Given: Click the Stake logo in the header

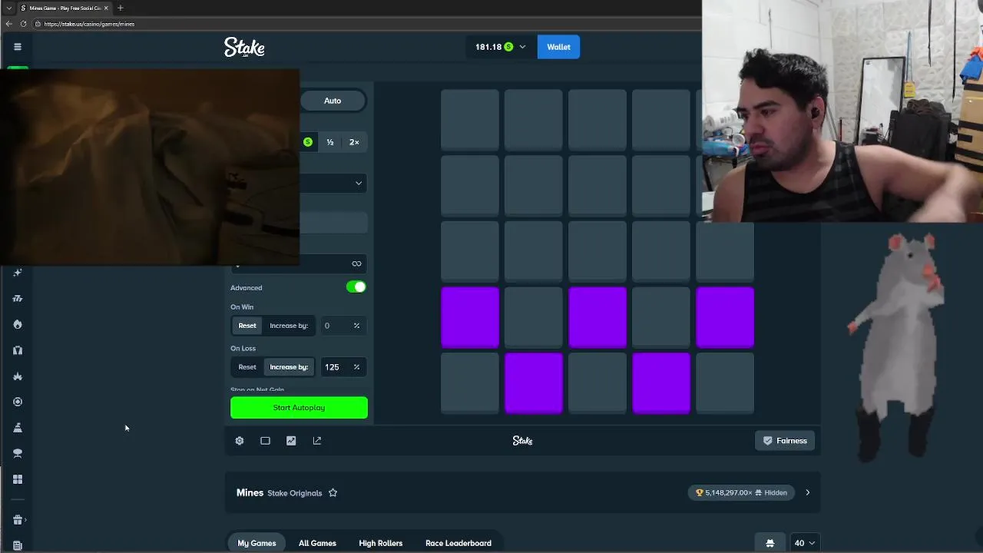Looking at the screenshot, I should [x=244, y=47].
